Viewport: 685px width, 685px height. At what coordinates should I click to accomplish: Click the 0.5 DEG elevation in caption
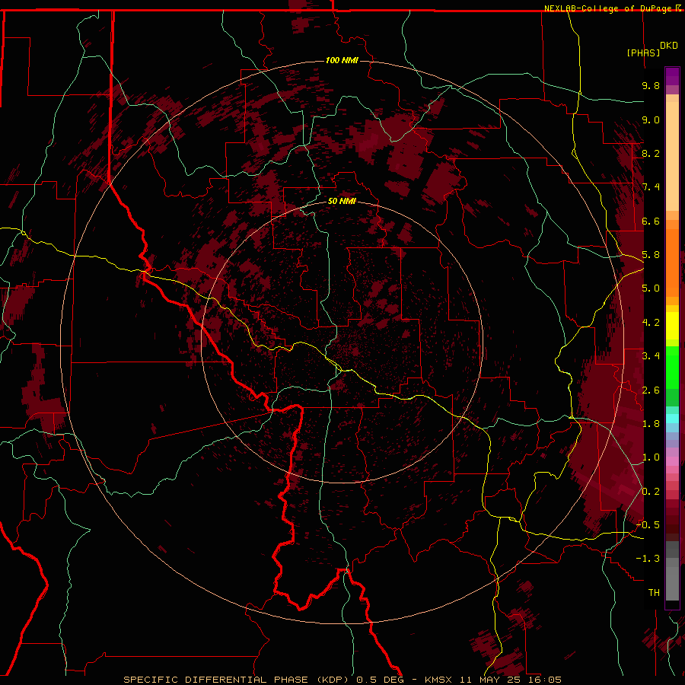click(x=380, y=680)
